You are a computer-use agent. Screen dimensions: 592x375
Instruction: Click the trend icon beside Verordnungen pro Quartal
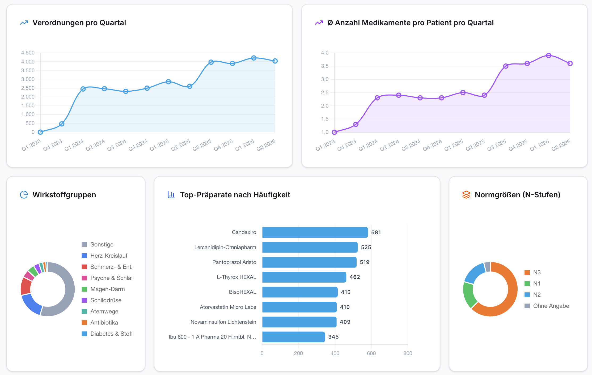[24, 23]
